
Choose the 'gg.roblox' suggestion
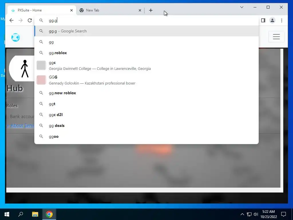tap(146, 53)
